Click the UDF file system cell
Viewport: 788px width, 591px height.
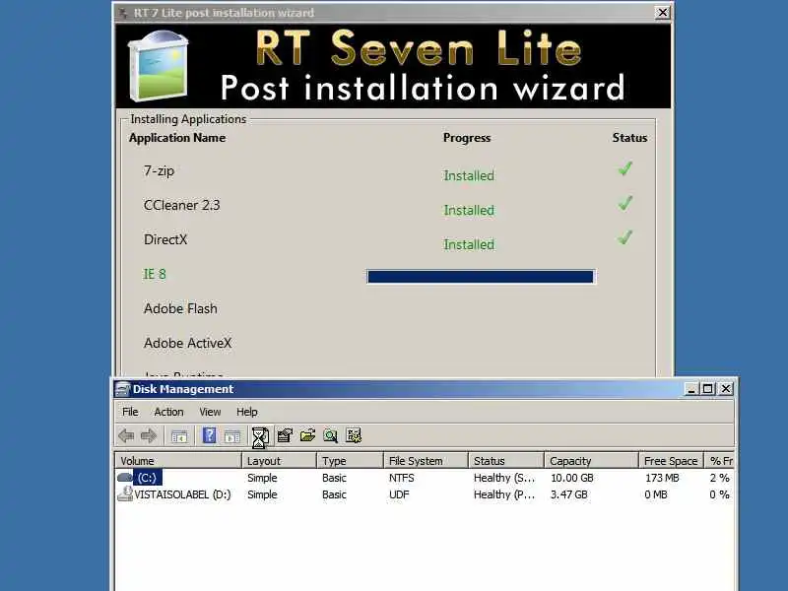(x=399, y=494)
